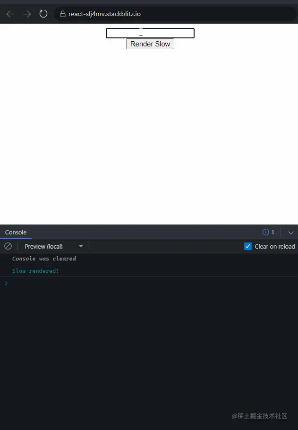Select the react-slj4mv.stackblitz.io URL

[x=104, y=14]
